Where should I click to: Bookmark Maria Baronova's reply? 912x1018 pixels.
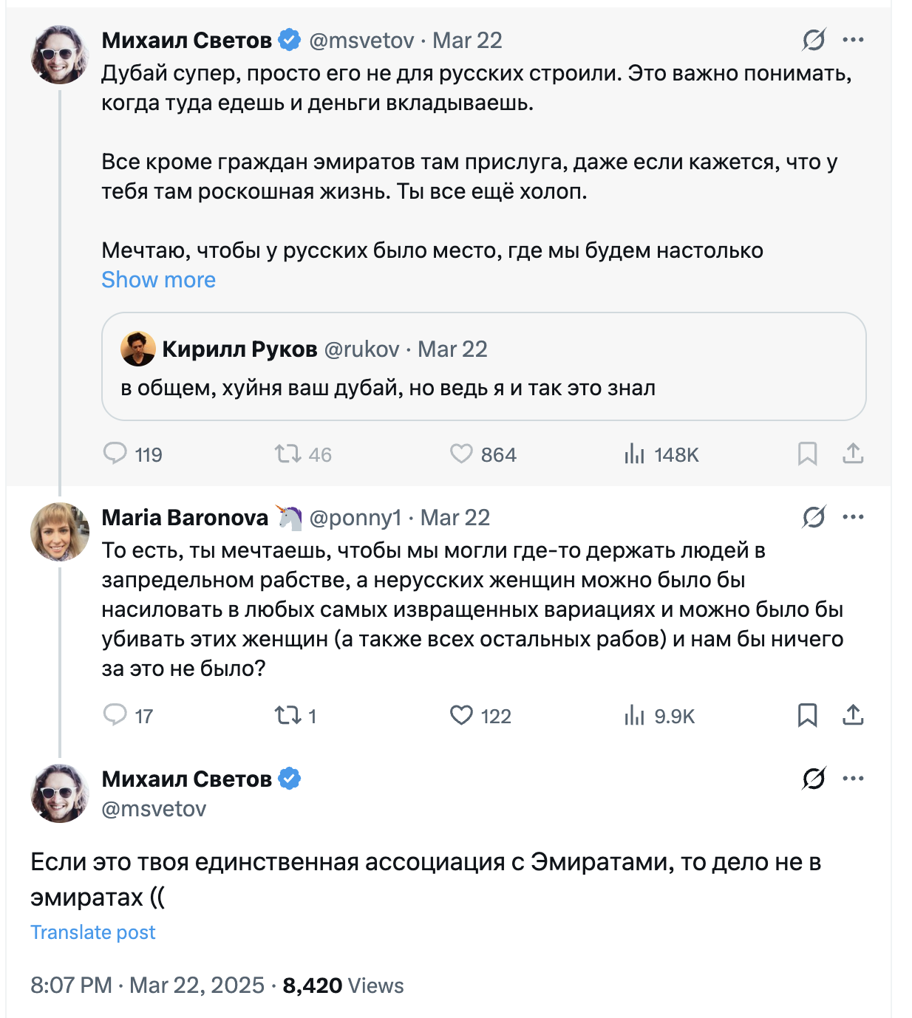(x=807, y=714)
